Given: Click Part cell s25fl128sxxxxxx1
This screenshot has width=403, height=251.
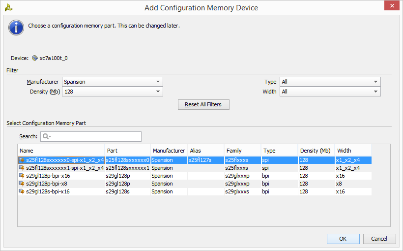Looking at the screenshot, I should (x=128, y=168).
